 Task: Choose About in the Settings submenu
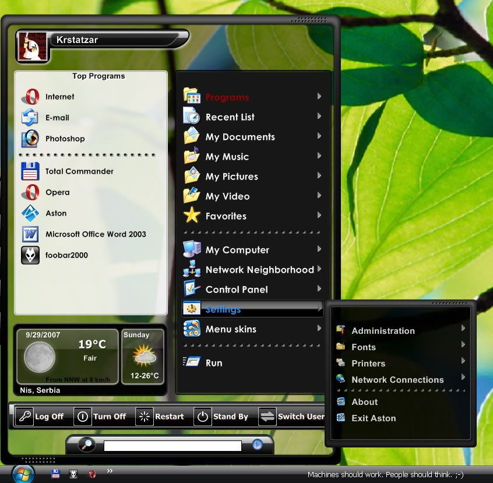pyautogui.click(x=400, y=401)
